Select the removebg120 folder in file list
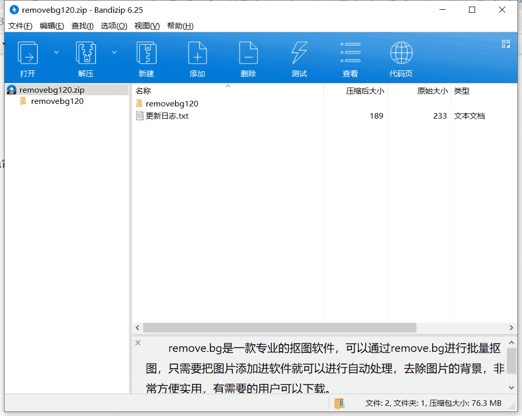 tap(172, 104)
